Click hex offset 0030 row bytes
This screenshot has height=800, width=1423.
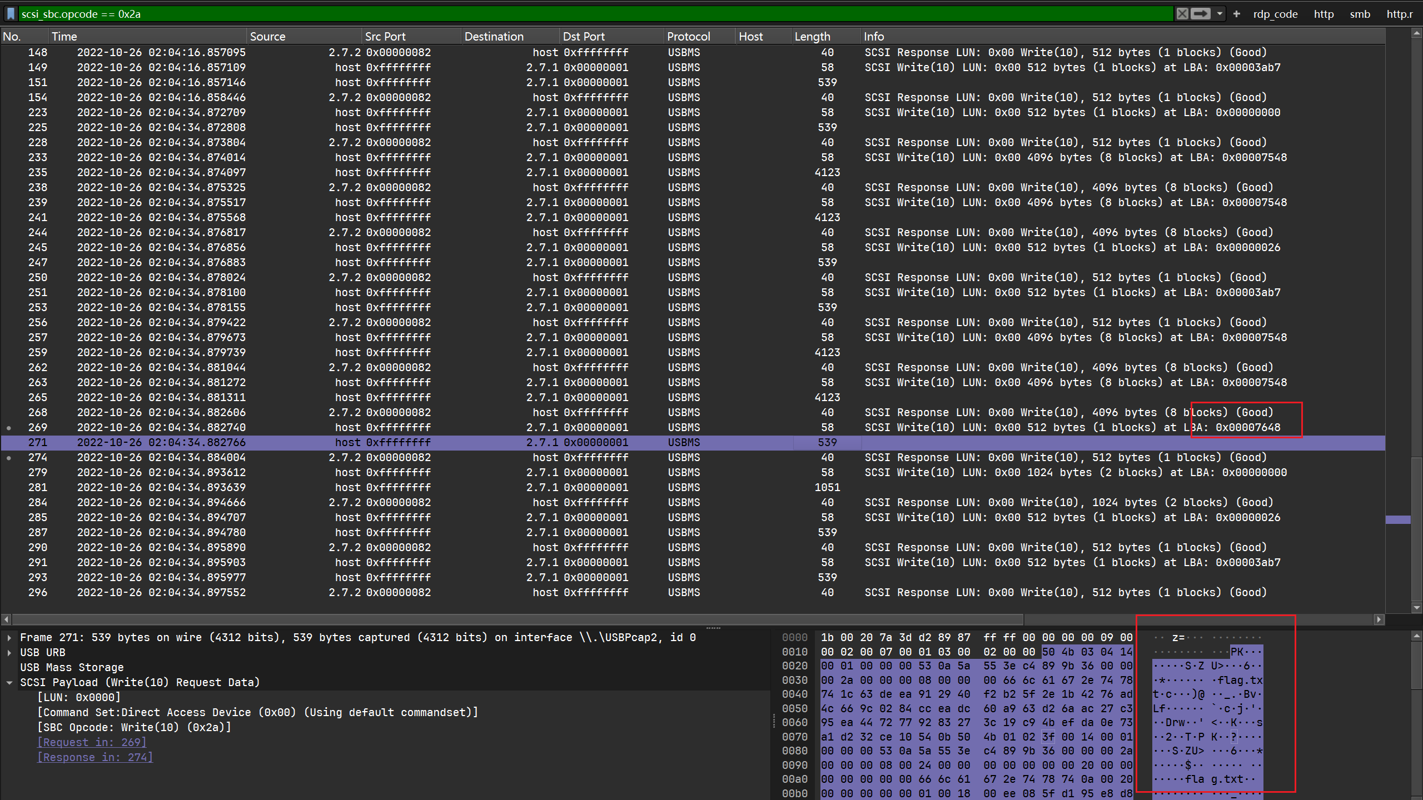(977, 680)
